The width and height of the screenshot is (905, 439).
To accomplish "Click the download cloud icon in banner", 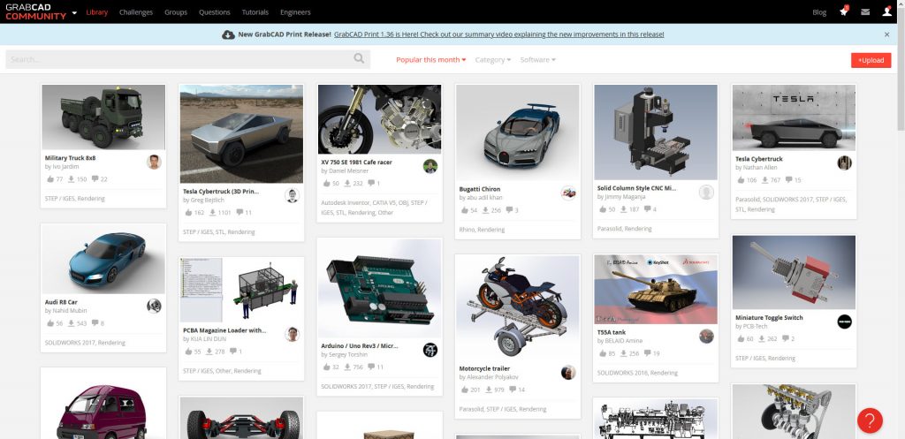I will tap(229, 34).
